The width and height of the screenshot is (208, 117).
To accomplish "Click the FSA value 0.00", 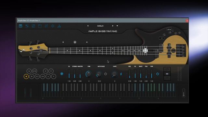I will click(146, 81).
